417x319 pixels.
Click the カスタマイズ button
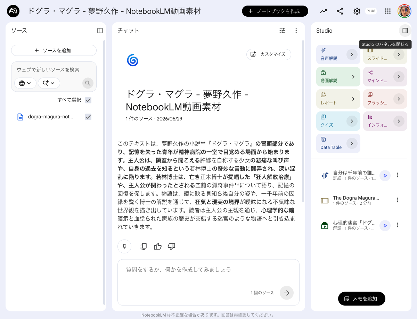(269, 54)
